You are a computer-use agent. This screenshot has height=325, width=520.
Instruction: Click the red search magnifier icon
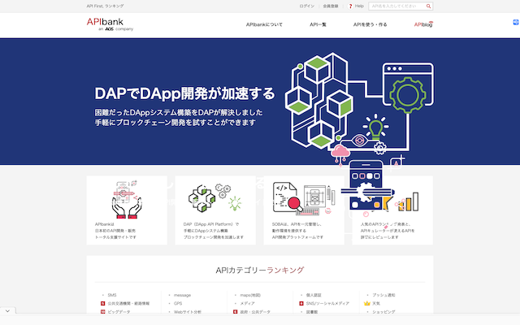click(x=428, y=6)
